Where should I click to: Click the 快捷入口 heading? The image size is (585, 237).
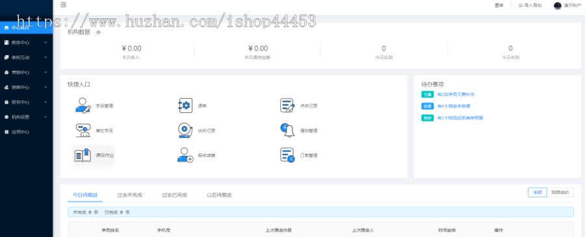point(79,84)
